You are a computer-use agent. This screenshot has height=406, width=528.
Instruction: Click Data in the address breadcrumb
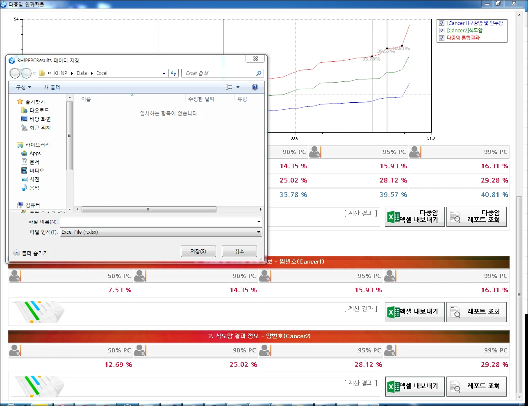pyautogui.click(x=82, y=73)
